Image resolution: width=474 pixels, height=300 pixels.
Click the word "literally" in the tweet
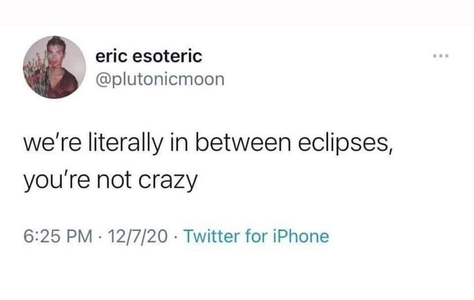[125, 143]
